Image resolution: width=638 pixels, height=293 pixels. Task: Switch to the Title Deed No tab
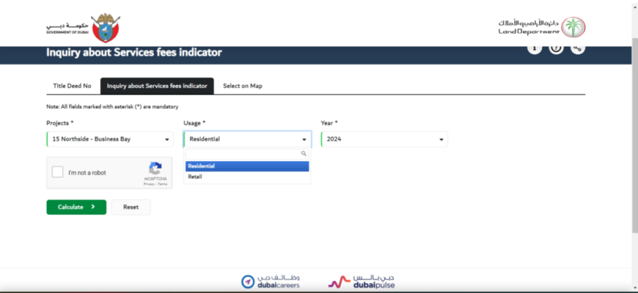72,86
